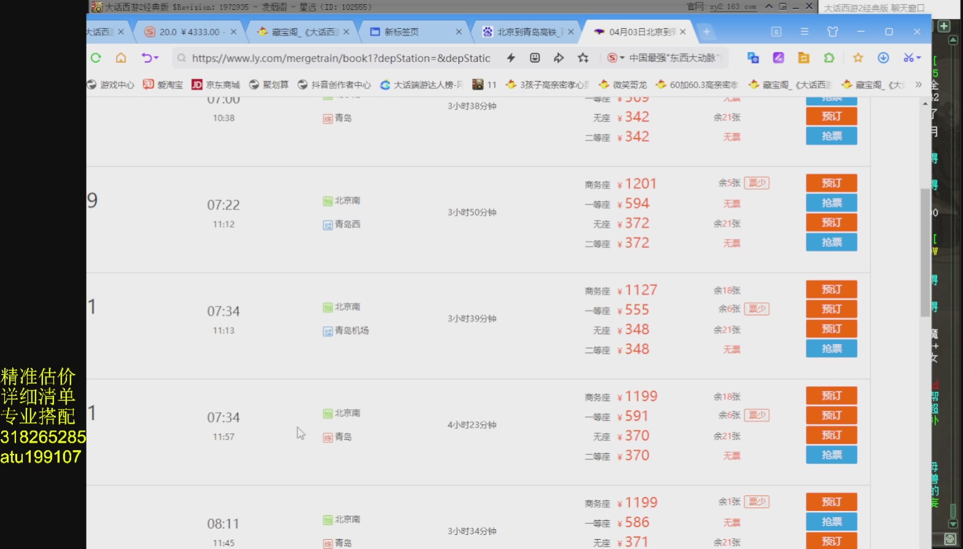The width and height of the screenshot is (963, 549).
Task: Go to browser home page icon
Action: (121, 58)
